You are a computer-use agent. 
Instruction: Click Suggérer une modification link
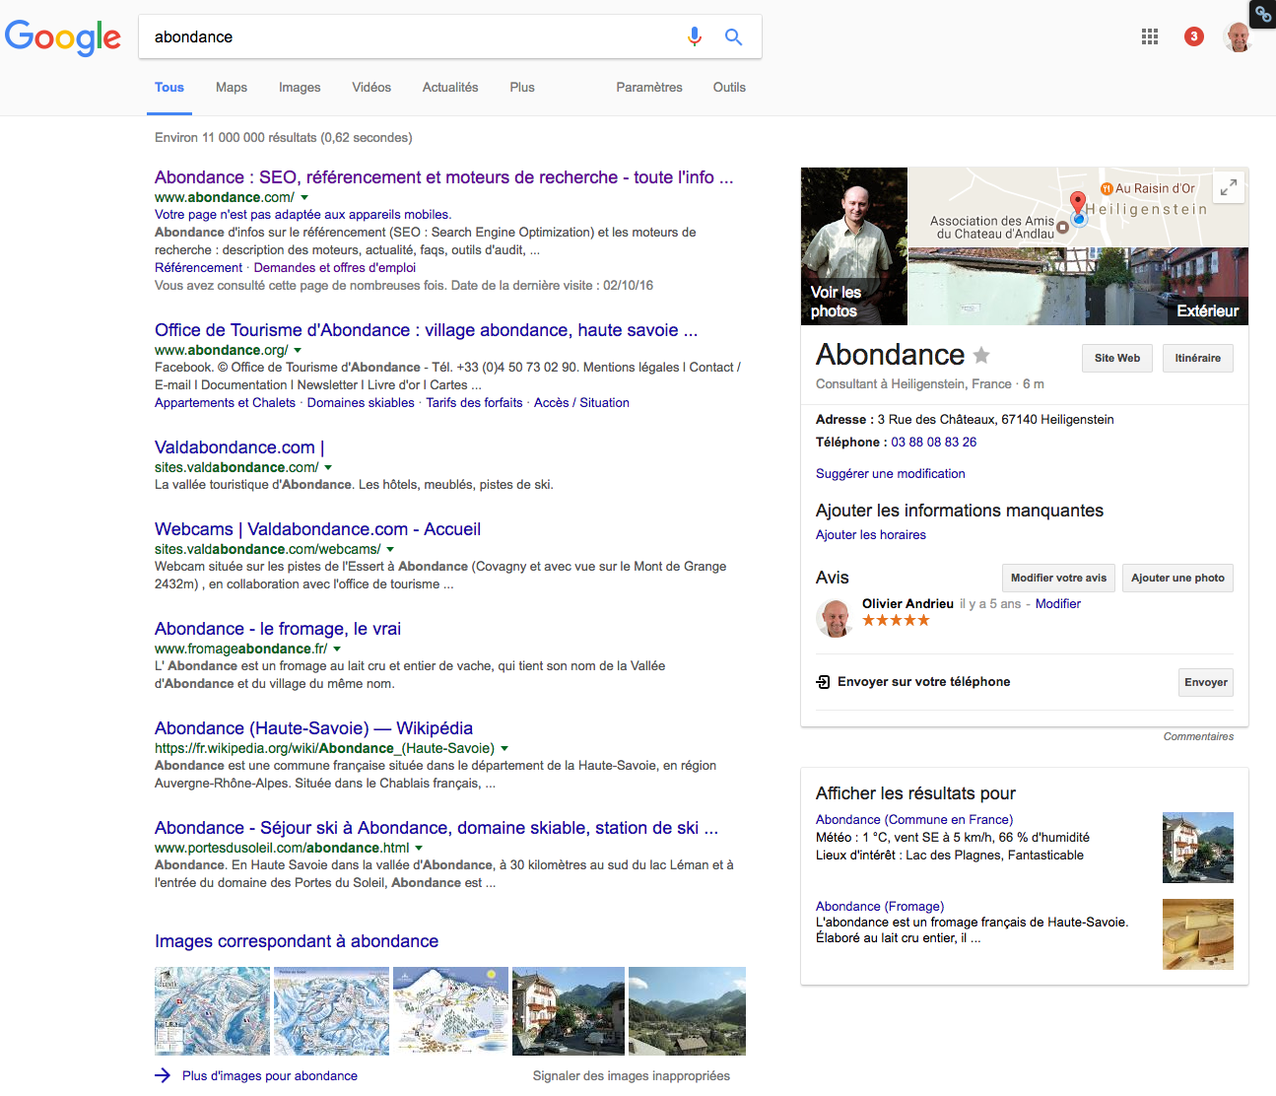tap(891, 474)
